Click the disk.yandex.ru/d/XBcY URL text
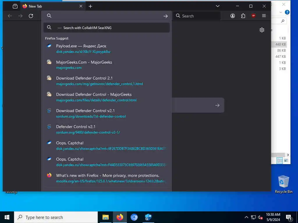The image size is (298, 223). click(x=83, y=52)
